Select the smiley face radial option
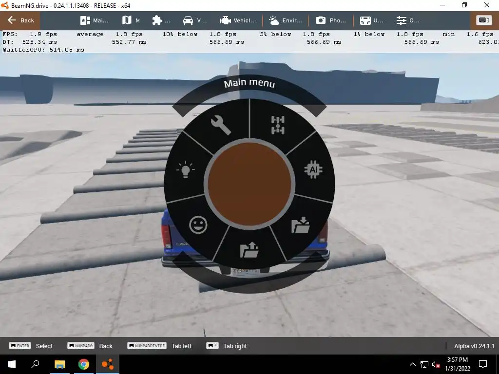Image resolution: width=499 pixels, height=374 pixels. click(x=198, y=225)
